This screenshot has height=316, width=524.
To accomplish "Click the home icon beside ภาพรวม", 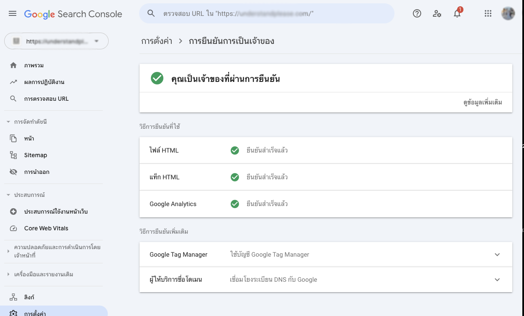I will (x=13, y=65).
